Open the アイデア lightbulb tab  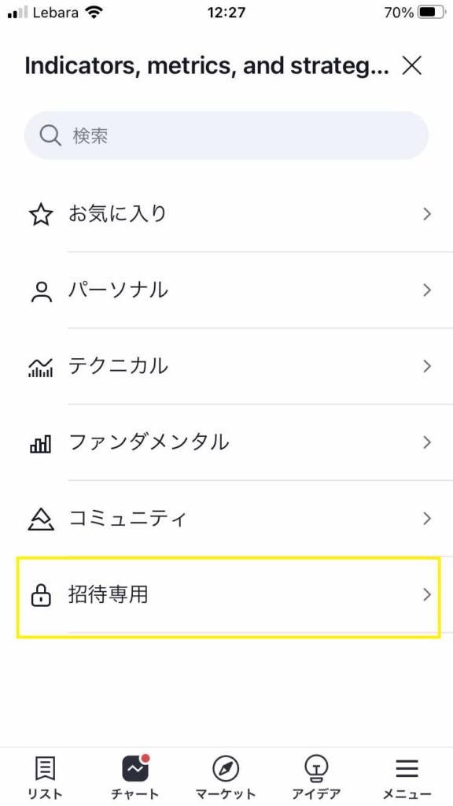click(x=316, y=776)
